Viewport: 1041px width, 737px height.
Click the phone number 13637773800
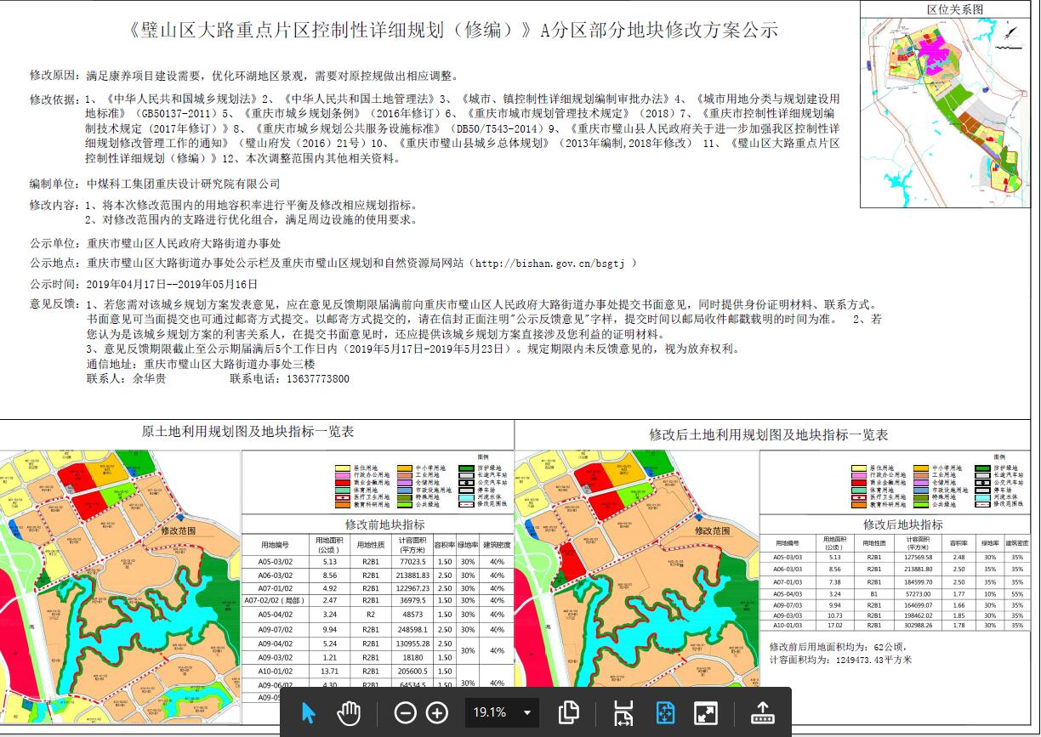tap(319, 379)
